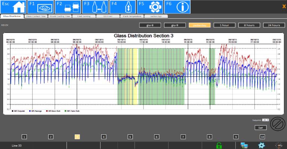Click the large prohibited circle icon

pos(278,124)
